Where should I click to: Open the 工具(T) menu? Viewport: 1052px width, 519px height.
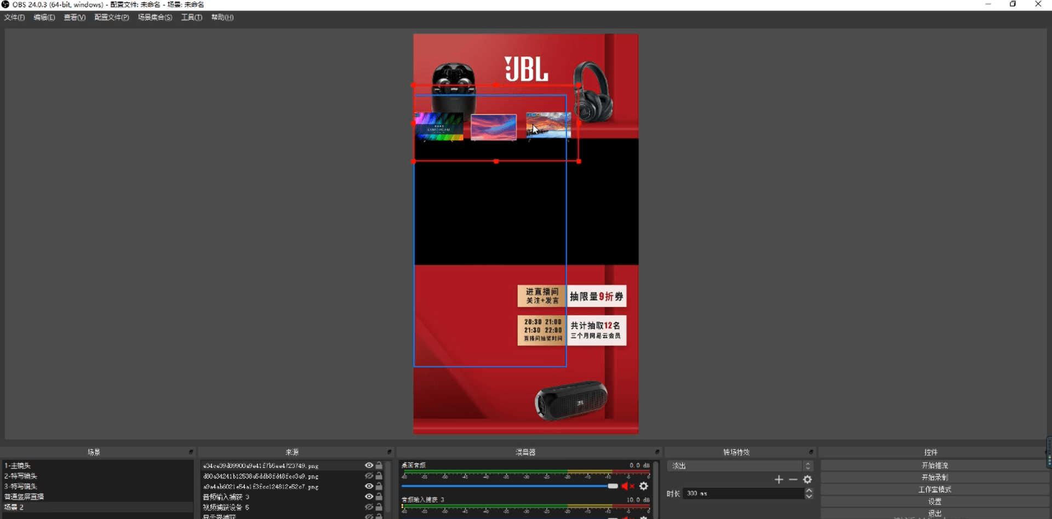coord(192,18)
